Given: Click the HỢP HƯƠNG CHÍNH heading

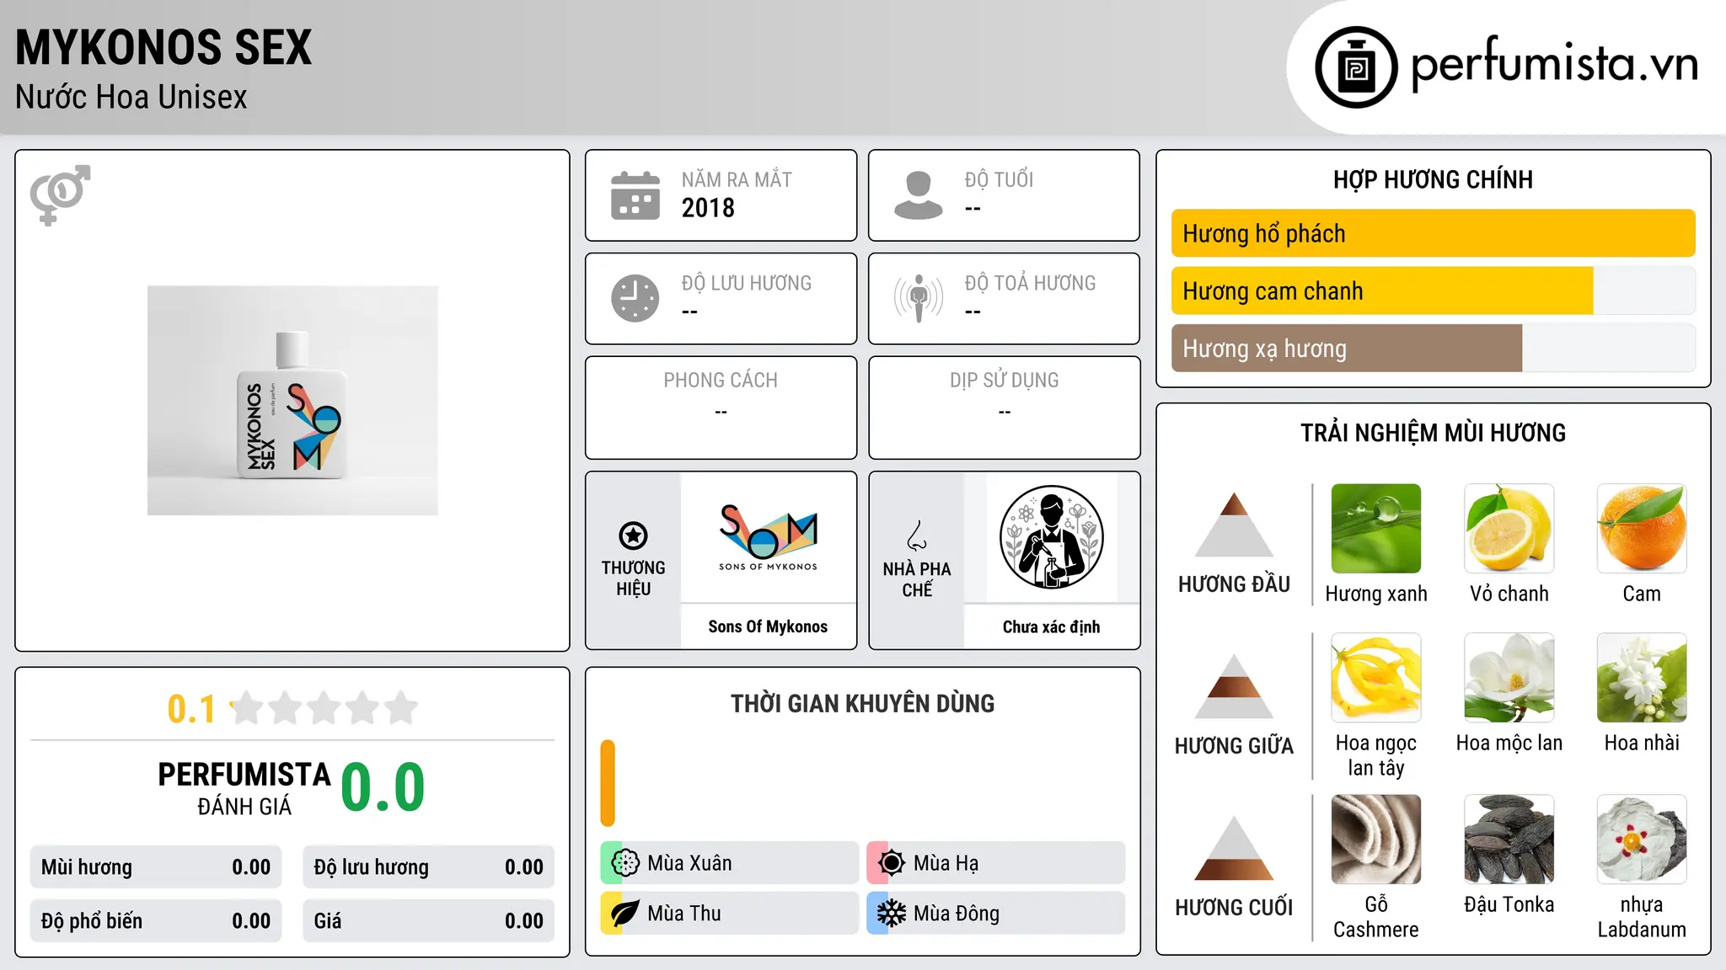Looking at the screenshot, I should coord(1433,179).
